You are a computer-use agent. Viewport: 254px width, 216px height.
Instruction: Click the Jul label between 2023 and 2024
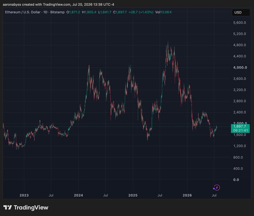point(51,195)
